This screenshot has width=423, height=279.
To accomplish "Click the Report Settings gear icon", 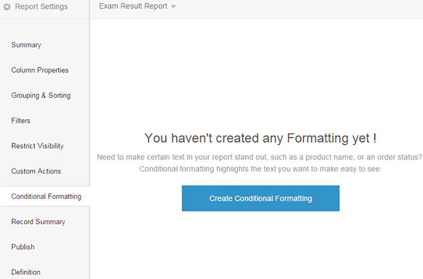I will coord(7,7).
